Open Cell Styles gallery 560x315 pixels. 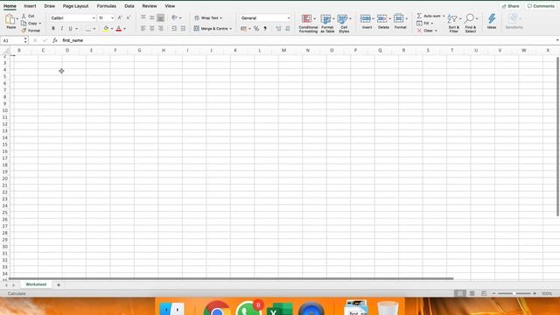click(x=344, y=24)
